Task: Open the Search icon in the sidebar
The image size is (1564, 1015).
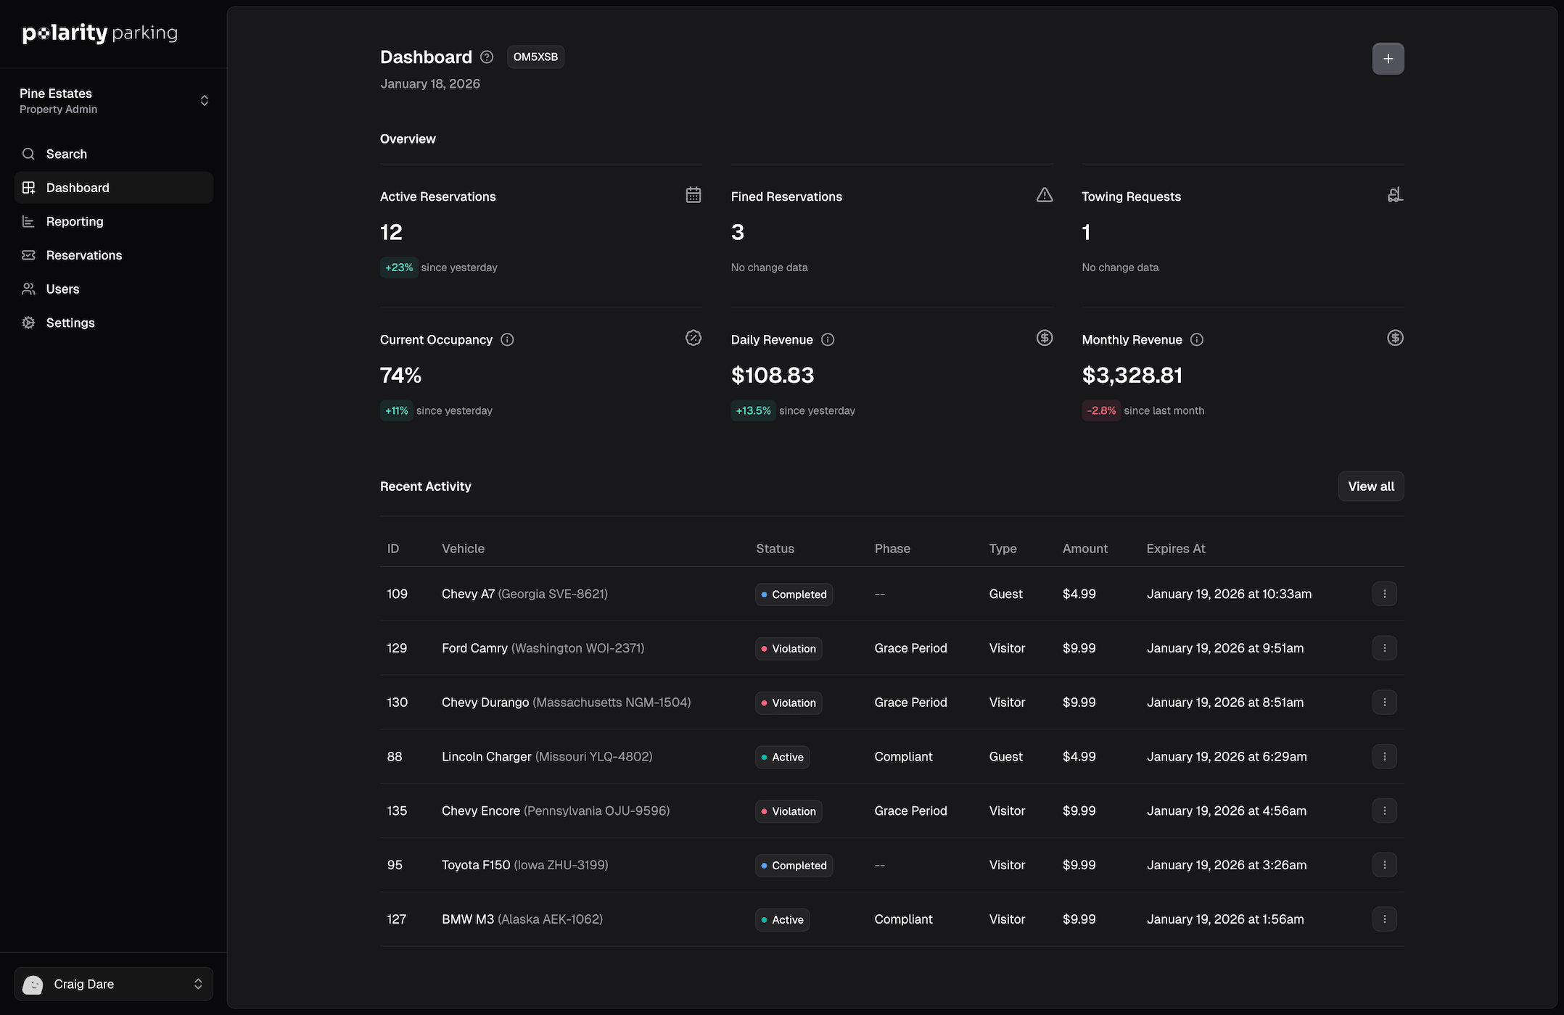Action: [28, 154]
